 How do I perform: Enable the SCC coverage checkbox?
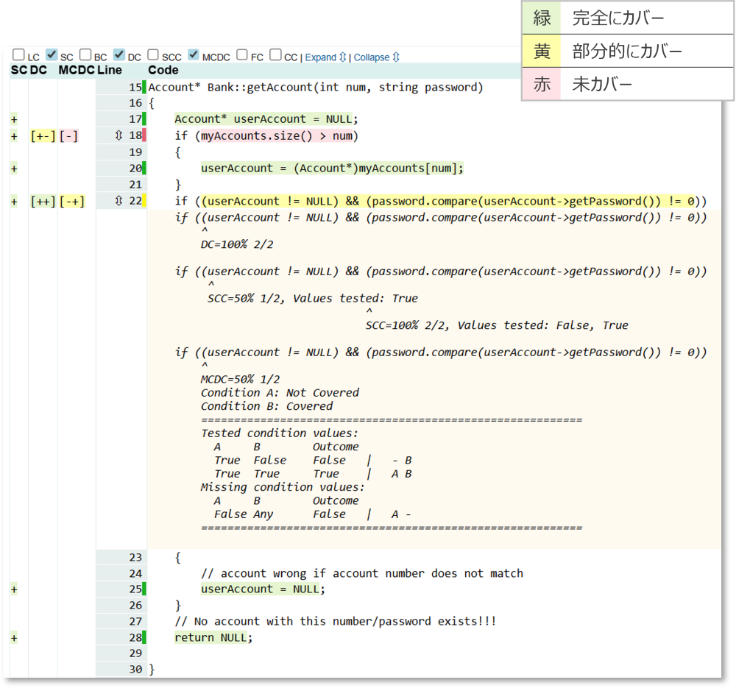(x=153, y=55)
